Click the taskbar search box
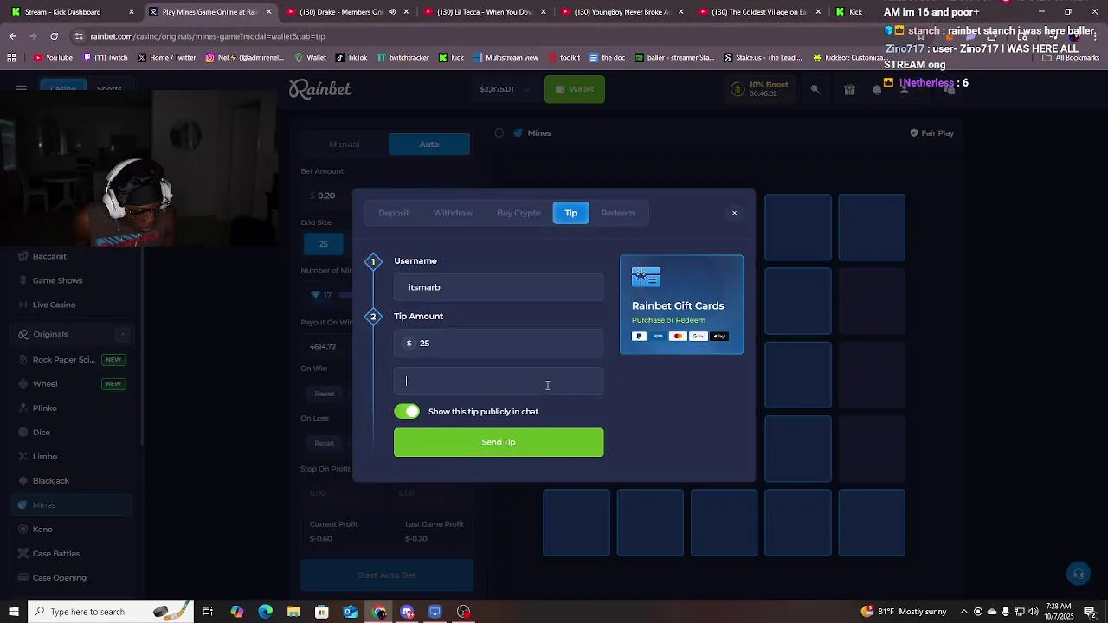Viewport: 1108px width, 623px height. pyautogui.click(x=113, y=612)
